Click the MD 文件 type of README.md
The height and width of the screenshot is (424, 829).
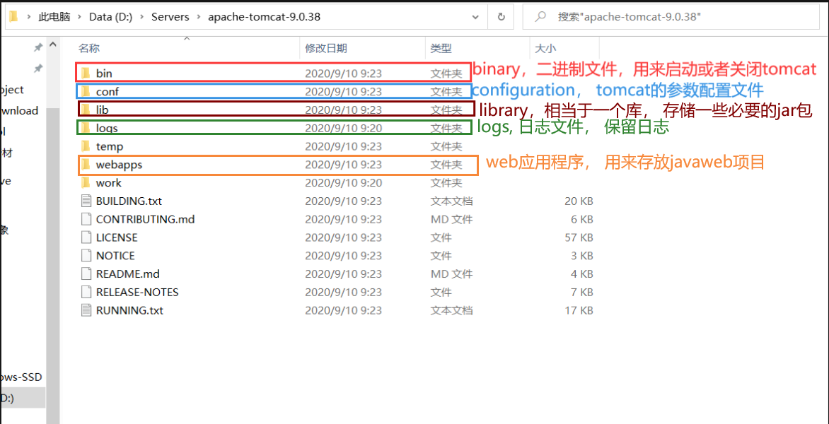pyautogui.click(x=451, y=274)
